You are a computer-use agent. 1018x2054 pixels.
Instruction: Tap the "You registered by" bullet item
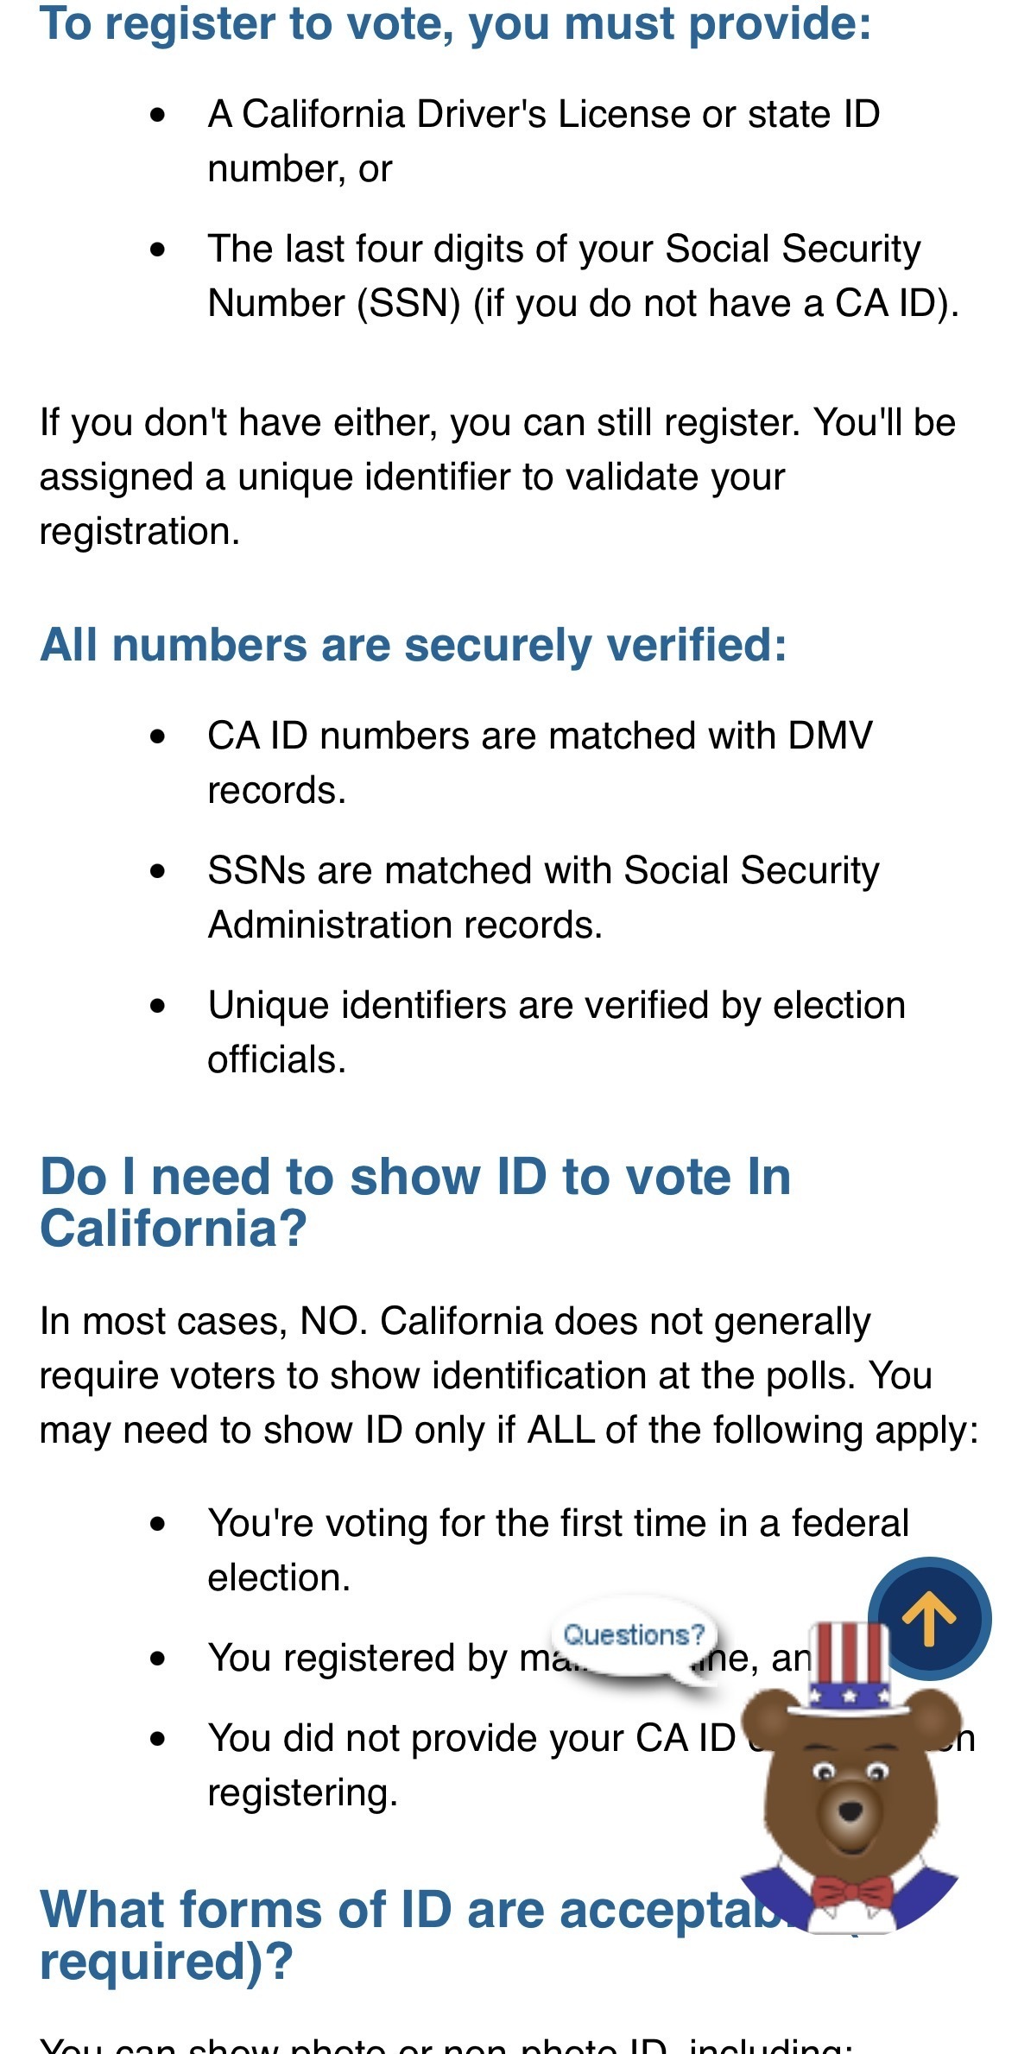pyautogui.click(x=509, y=1658)
